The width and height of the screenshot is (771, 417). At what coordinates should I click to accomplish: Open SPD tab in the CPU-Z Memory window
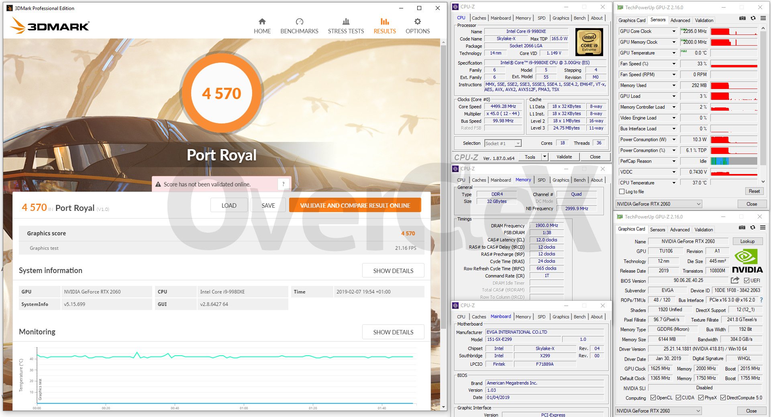[x=541, y=180]
